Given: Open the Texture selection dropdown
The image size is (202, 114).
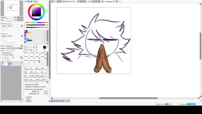Looking at the screenshot, I should [15, 36].
